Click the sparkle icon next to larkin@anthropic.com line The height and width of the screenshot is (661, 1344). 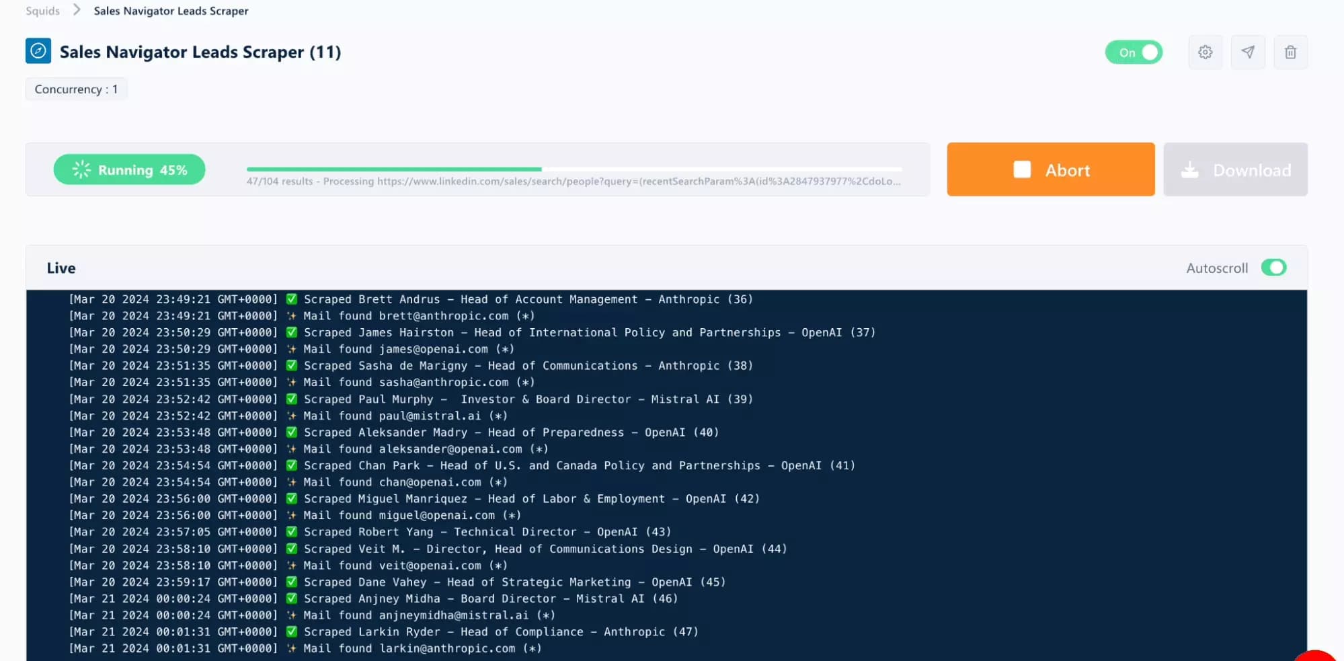[292, 648]
